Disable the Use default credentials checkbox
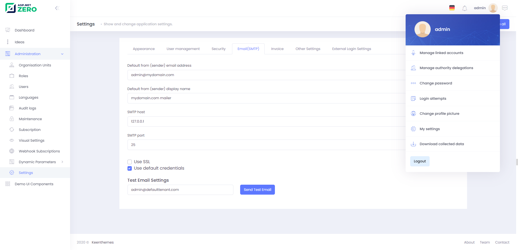 point(130,168)
